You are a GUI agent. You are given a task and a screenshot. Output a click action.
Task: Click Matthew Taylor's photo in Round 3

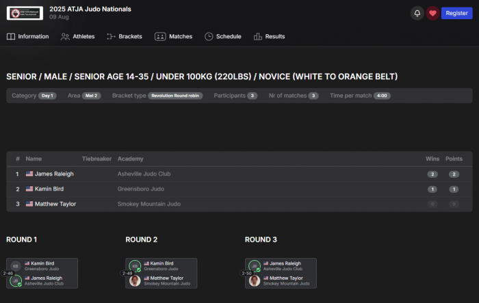coord(255,280)
